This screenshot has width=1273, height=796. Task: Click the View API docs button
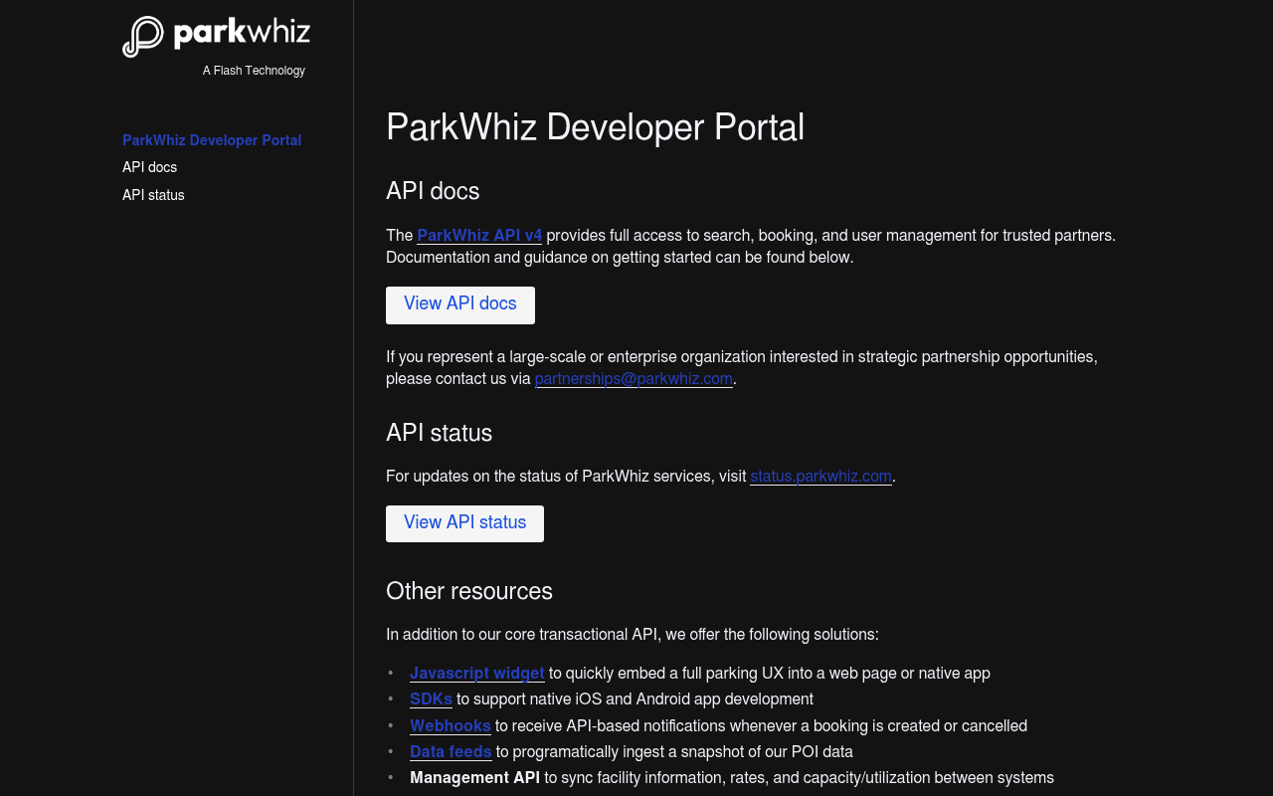460,304
